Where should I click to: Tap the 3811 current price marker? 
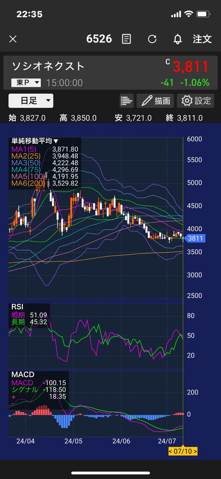[x=195, y=238]
